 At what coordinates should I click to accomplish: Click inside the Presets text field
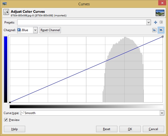(82, 22)
